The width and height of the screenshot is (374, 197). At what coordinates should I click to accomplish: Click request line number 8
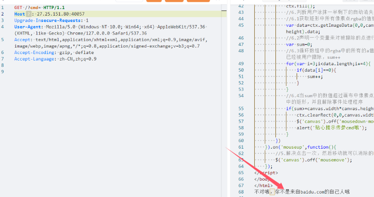pos(3,65)
